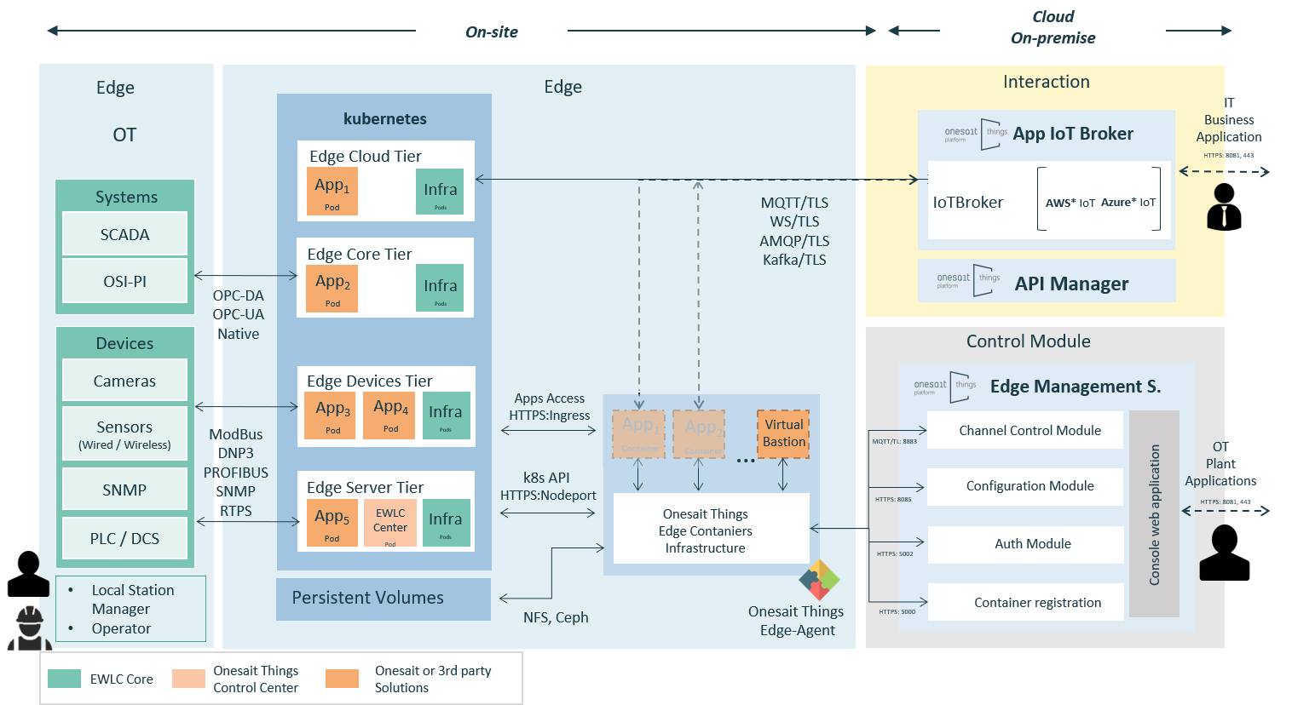
Task: Click App5 Pod in Edge Server Tier
Action: 332,523
